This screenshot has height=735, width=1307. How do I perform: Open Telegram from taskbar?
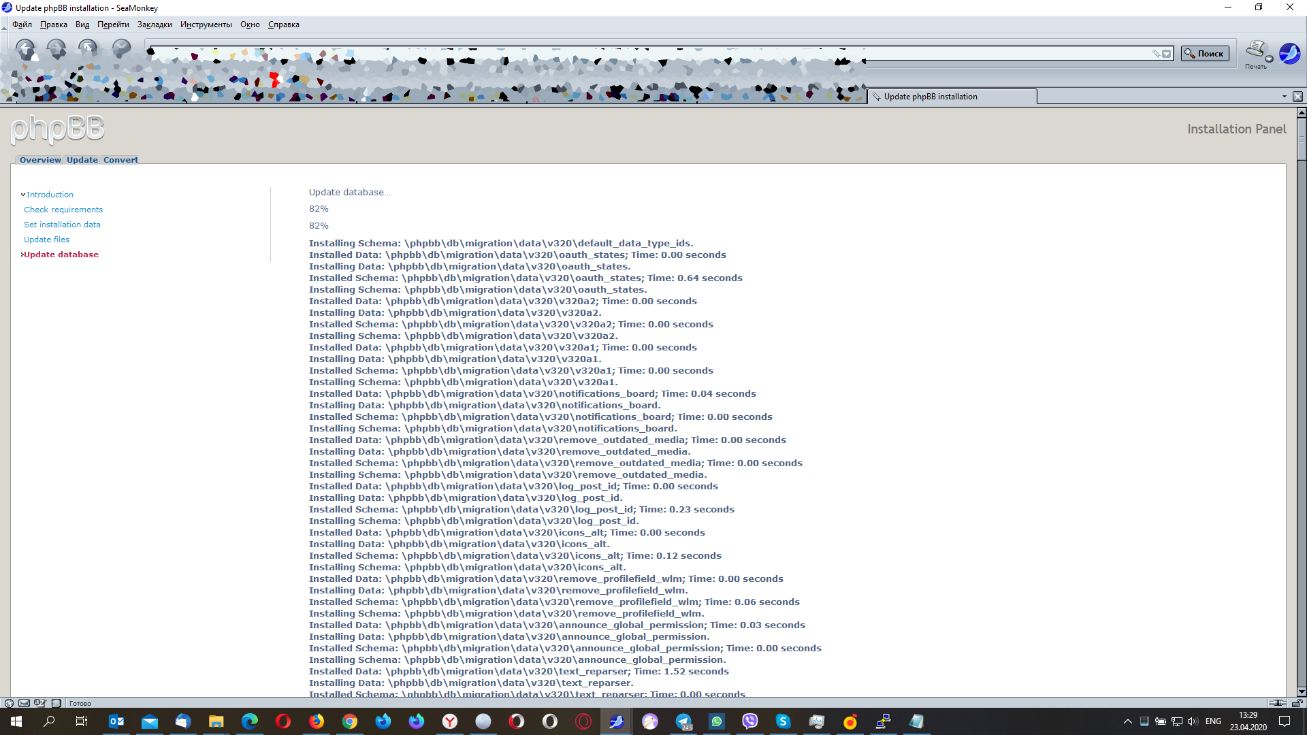[x=683, y=721]
